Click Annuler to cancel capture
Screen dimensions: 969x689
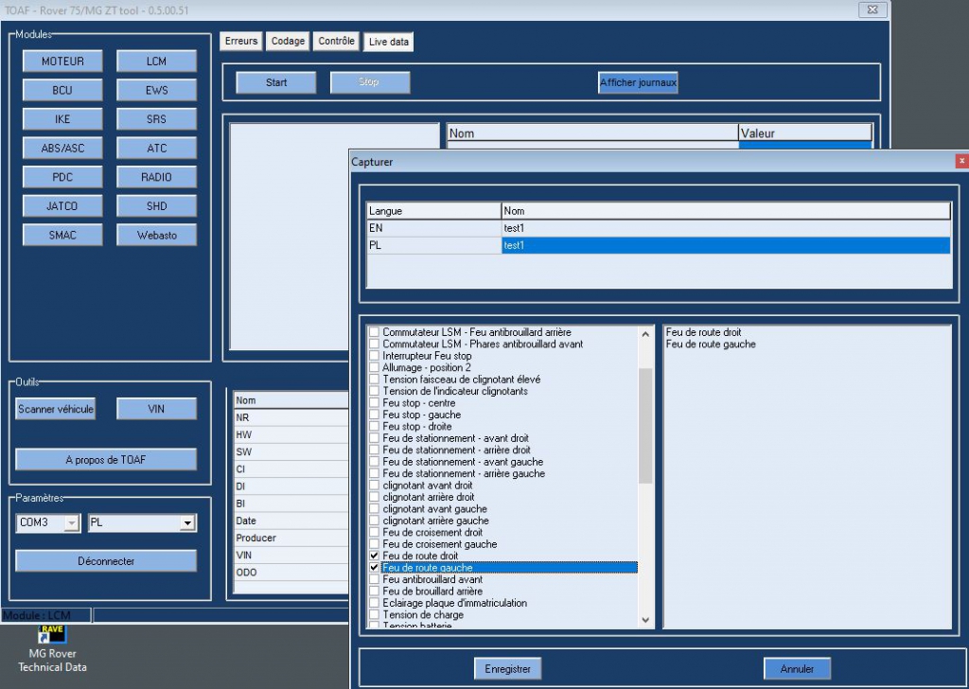797,669
